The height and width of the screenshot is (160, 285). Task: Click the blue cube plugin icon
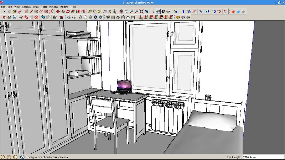(x=238, y=11)
